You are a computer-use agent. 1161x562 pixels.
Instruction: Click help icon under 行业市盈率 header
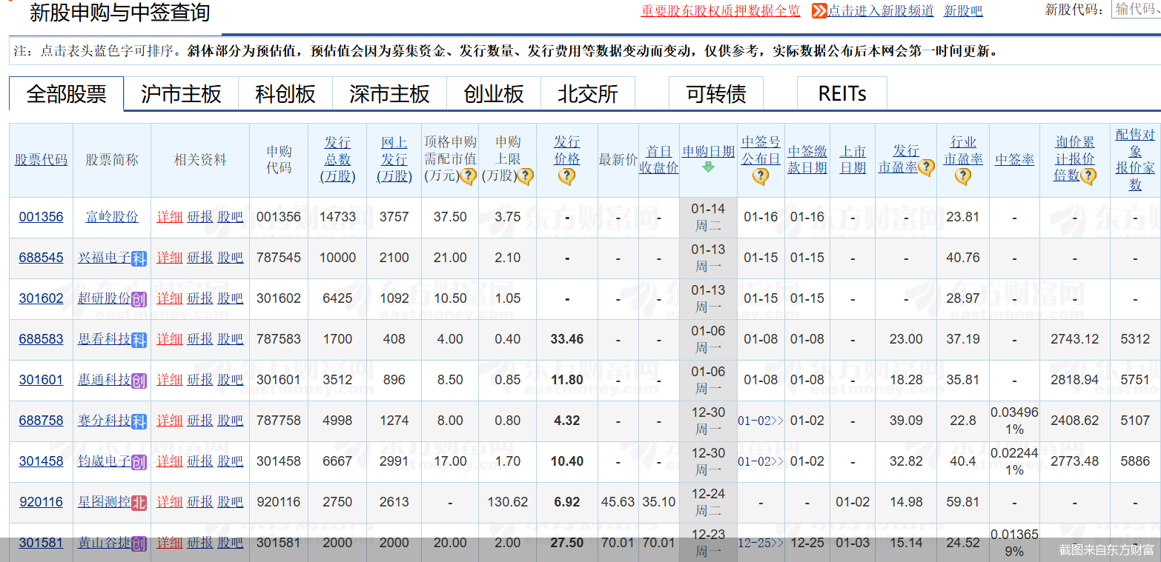tap(963, 176)
